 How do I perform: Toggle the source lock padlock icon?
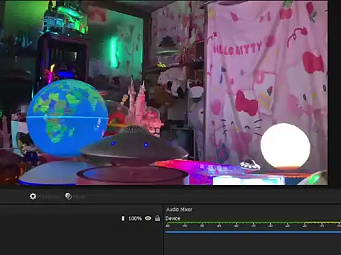[157, 218]
